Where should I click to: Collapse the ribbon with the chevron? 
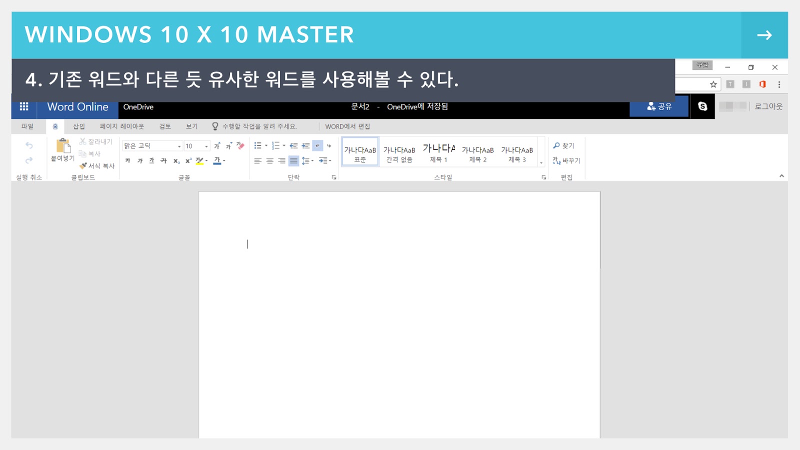[781, 176]
